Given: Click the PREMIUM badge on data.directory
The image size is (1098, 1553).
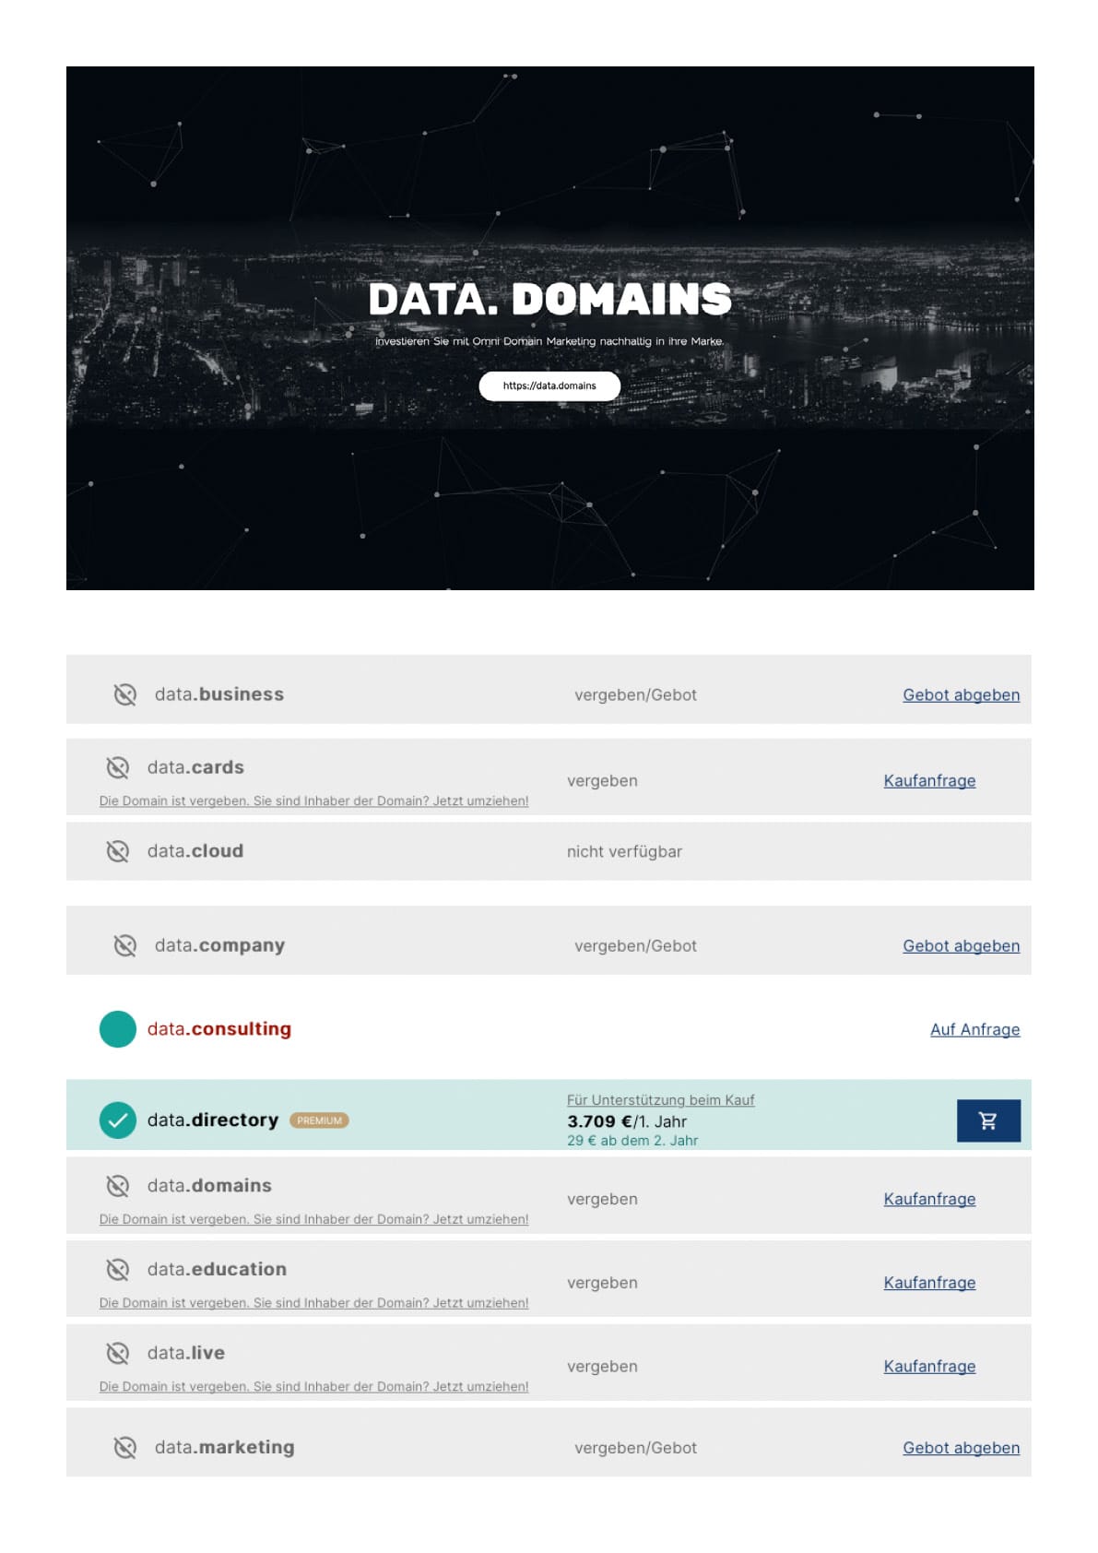Looking at the screenshot, I should pyautogui.click(x=319, y=1120).
